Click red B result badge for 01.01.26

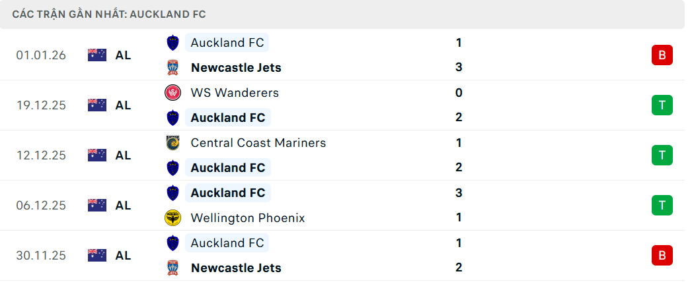[x=662, y=55]
